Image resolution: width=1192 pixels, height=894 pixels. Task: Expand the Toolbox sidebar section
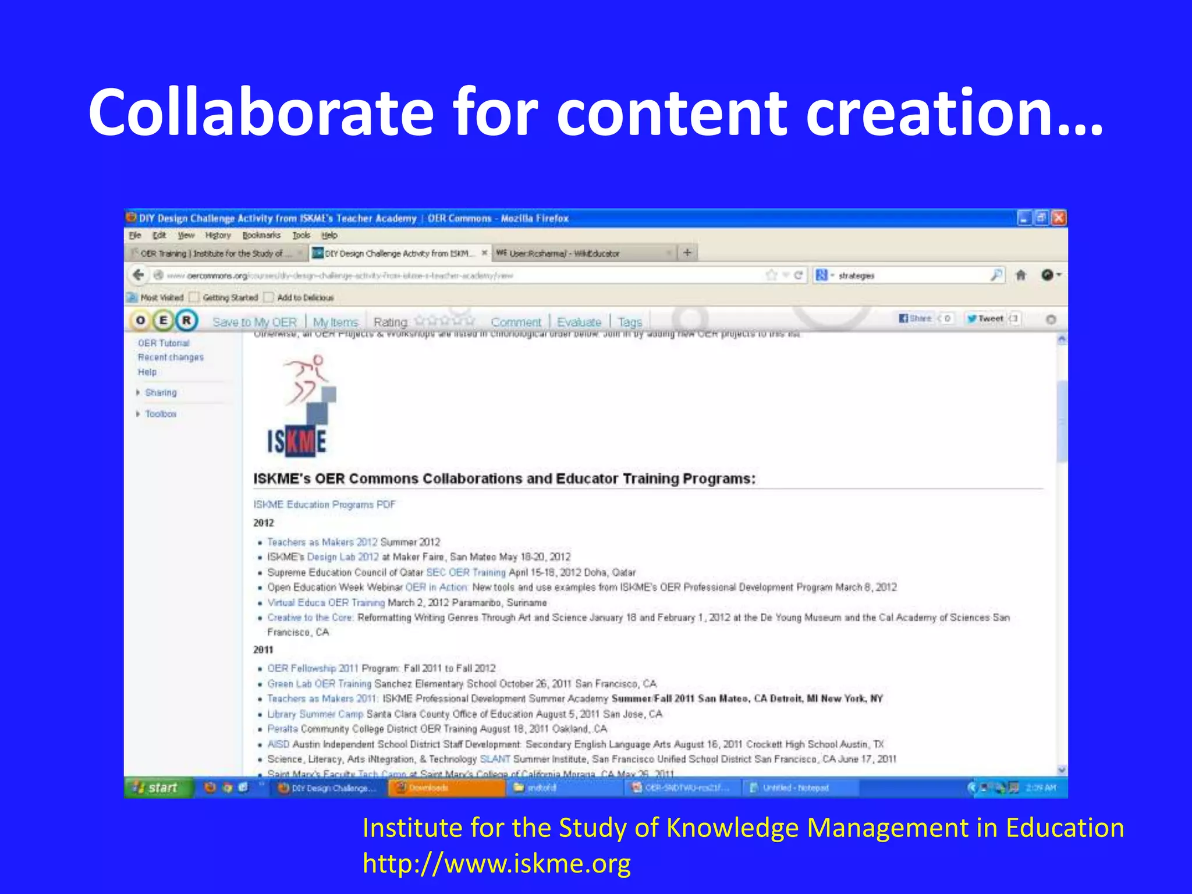(160, 414)
